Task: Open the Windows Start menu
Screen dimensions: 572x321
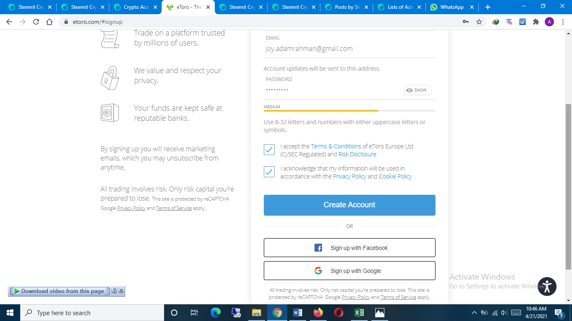Action: click(10, 313)
